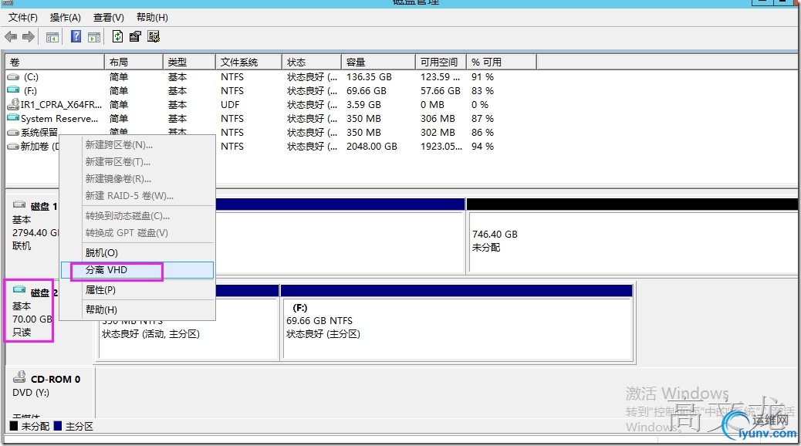Sort by the 卷 column header

(55, 62)
